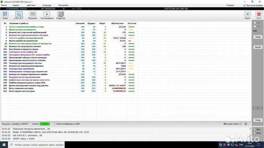
Task: Click the search box in Windows taskbar
Action: 36,145
